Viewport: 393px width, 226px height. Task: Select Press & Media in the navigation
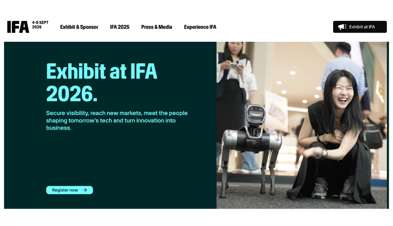(157, 27)
